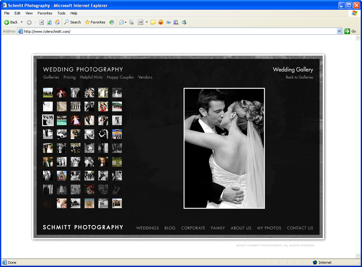This screenshot has width=362, height=267.
Task: Expand the Mail button dropdown arrow
Action: (125, 22)
